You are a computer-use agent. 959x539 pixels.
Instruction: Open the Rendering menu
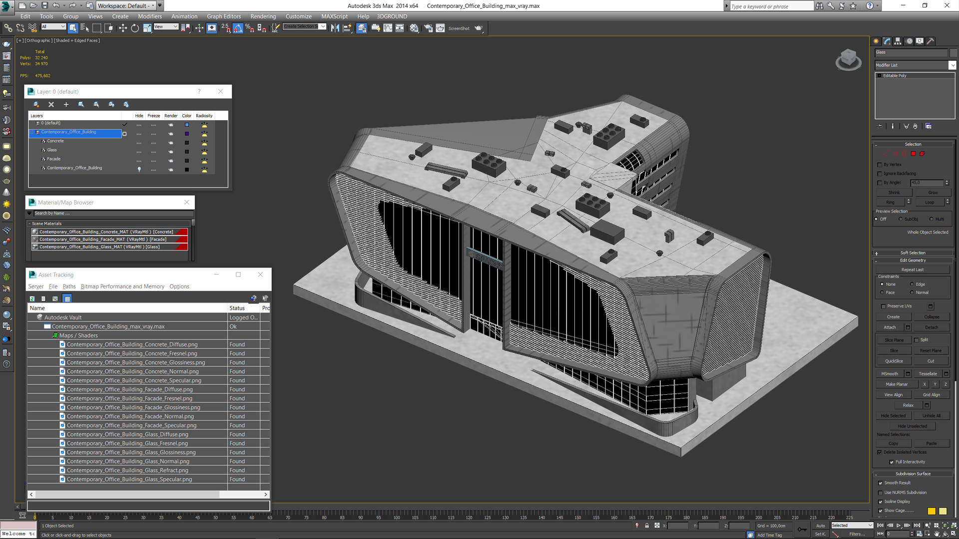(263, 16)
